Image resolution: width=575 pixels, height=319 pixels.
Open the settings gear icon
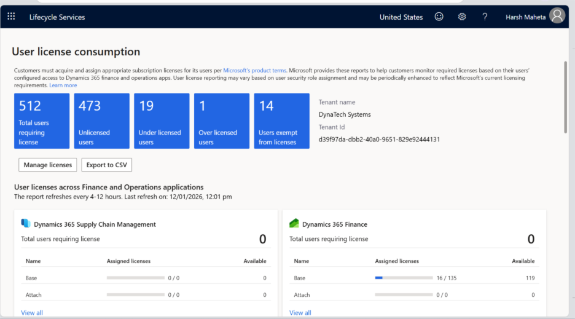[462, 17]
